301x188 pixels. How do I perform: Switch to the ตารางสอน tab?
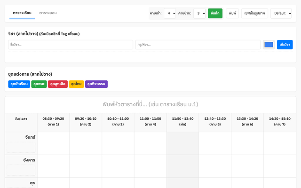click(48, 13)
